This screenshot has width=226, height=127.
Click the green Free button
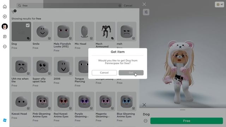click(186, 121)
